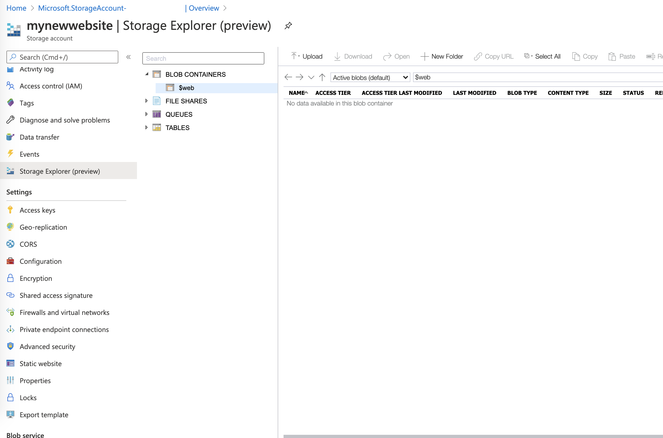This screenshot has height=438, width=663.
Task: Navigate back with the left arrow
Action: point(288,77)
